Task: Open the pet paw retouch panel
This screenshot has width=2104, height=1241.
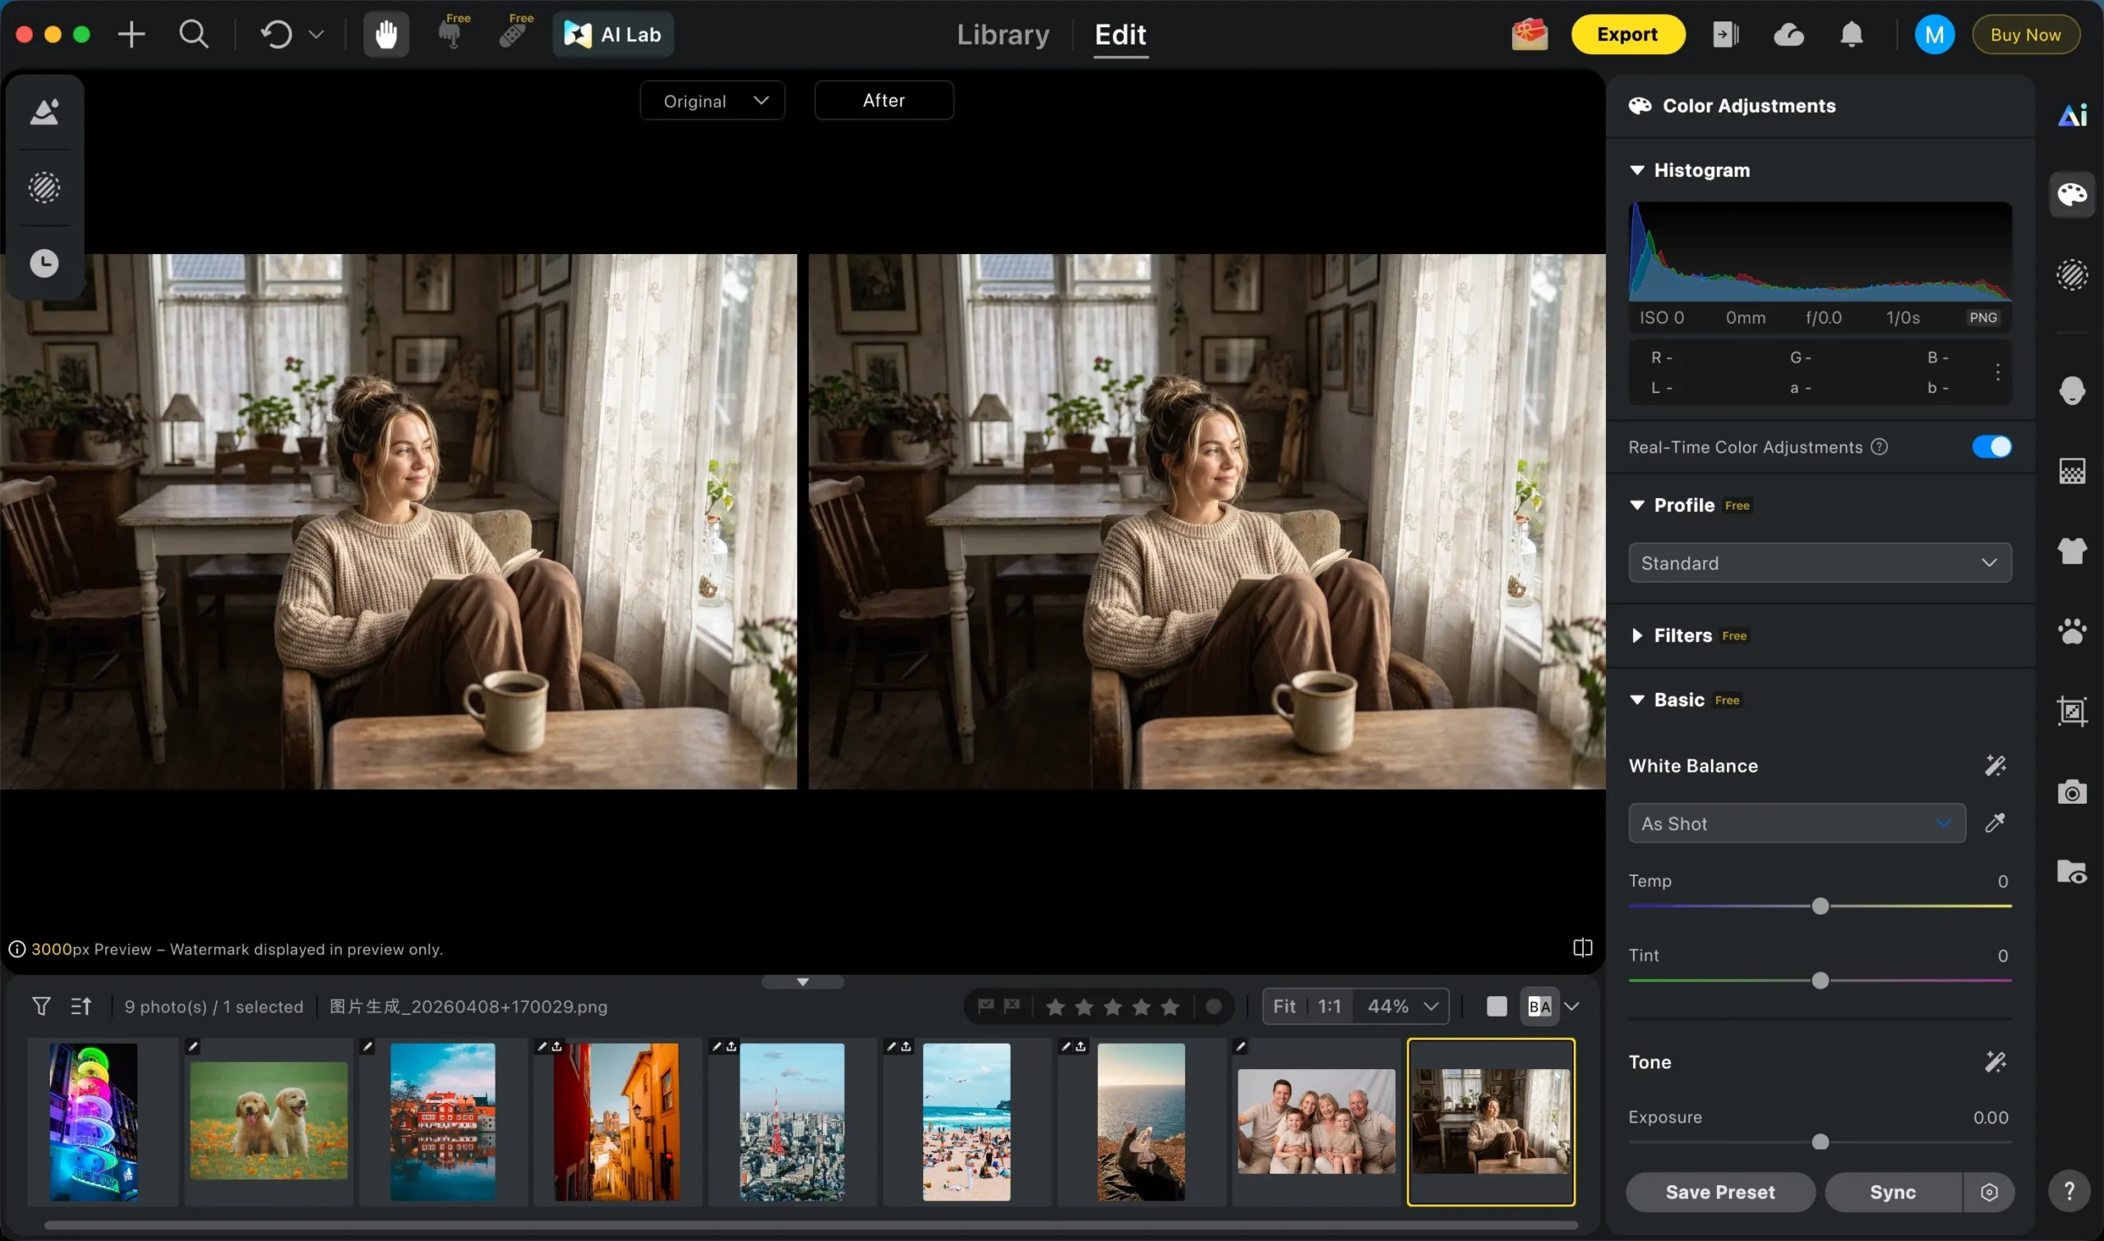Action: [2071, 630]
